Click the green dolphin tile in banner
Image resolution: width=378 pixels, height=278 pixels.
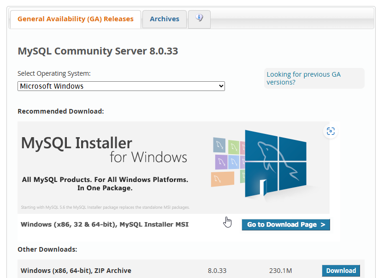[234, 147]
